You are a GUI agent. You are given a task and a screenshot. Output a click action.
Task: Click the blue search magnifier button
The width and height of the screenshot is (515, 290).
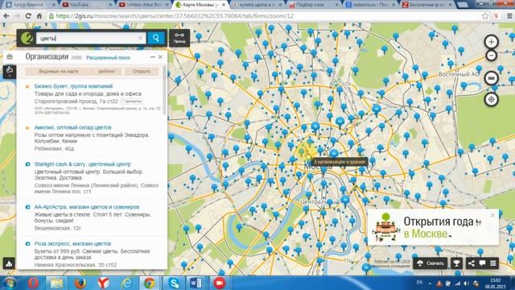click(156, 38)
